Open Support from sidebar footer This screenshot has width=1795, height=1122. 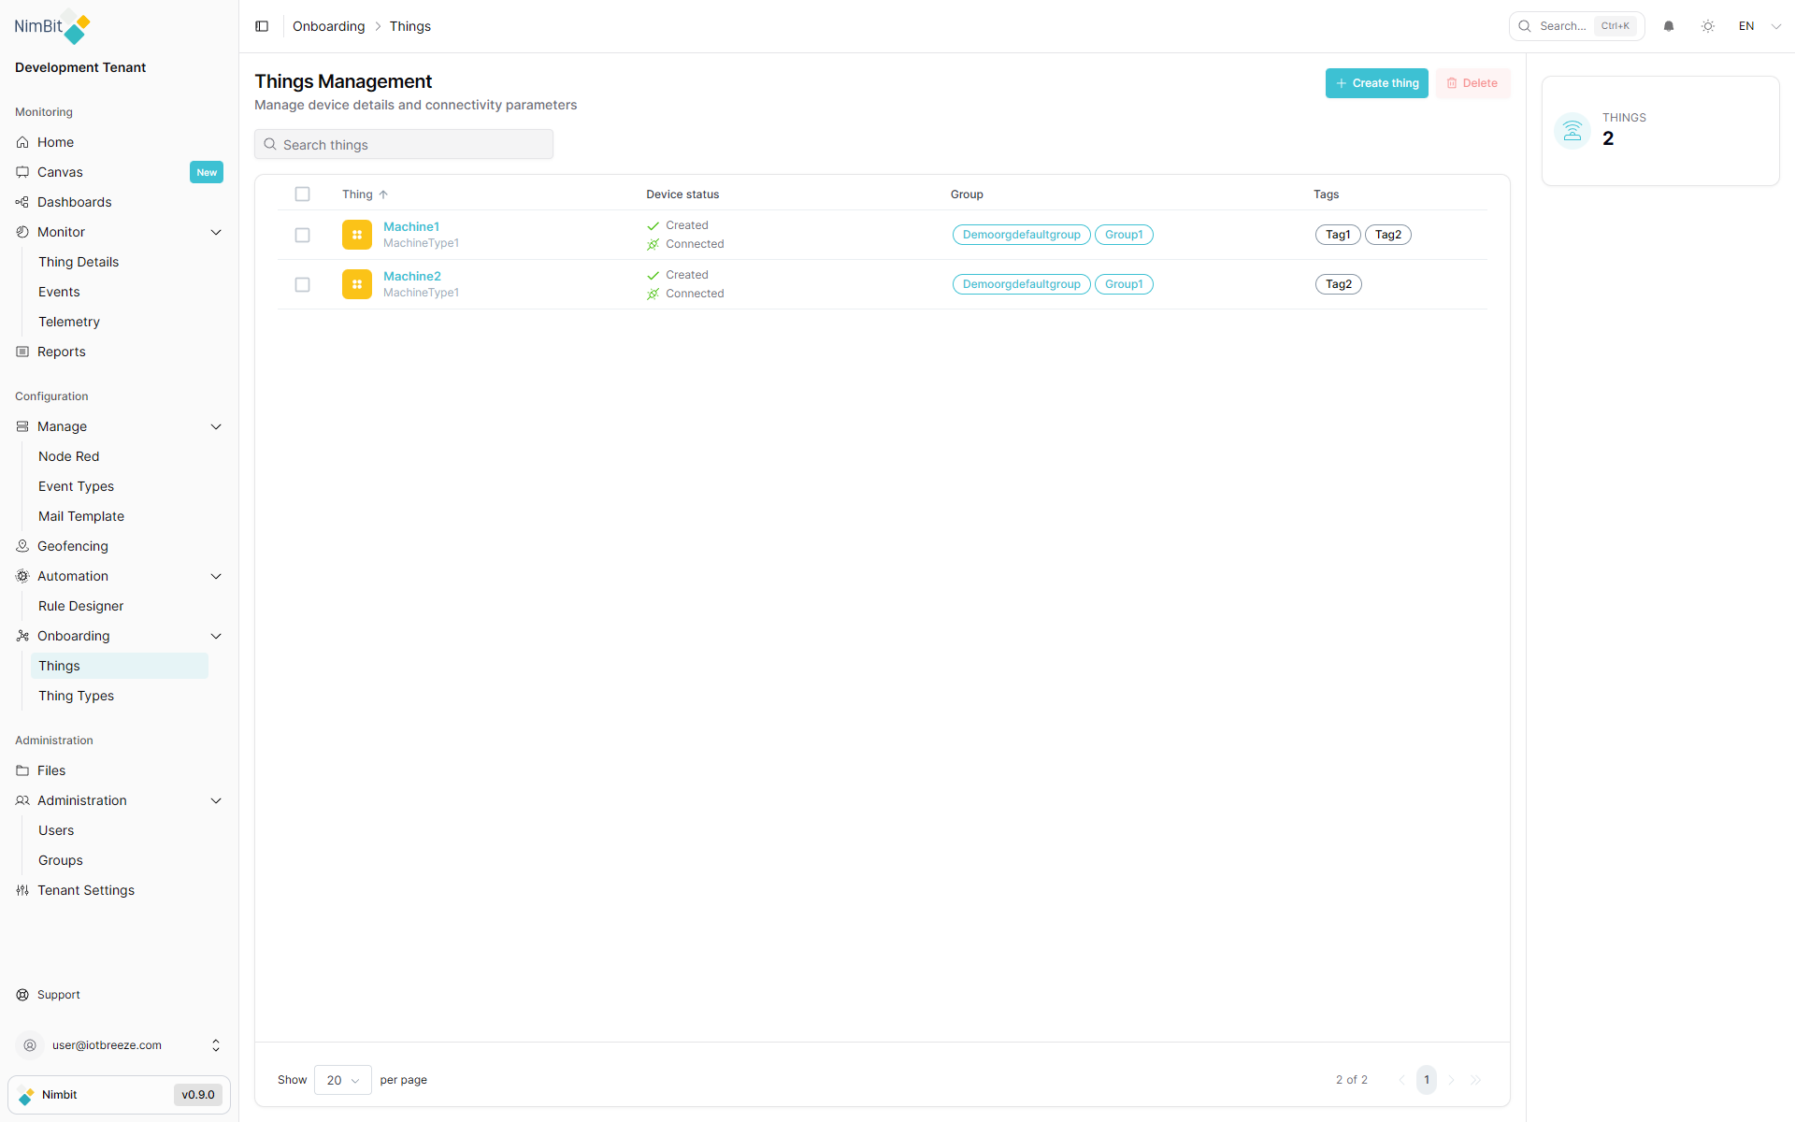click(58, 995)
